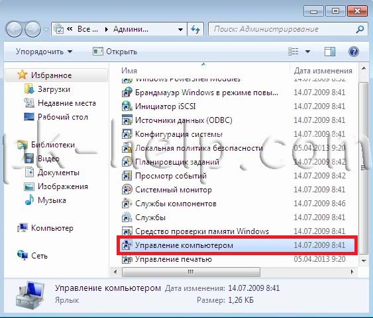Sort by Дата изменения column header
This screenshot has width=373, height=318.
click(x=323, y=71)
